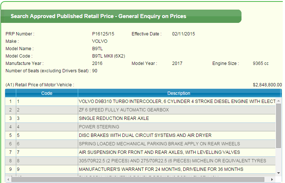Click the Engine Size label

click(x=226, y=63)
